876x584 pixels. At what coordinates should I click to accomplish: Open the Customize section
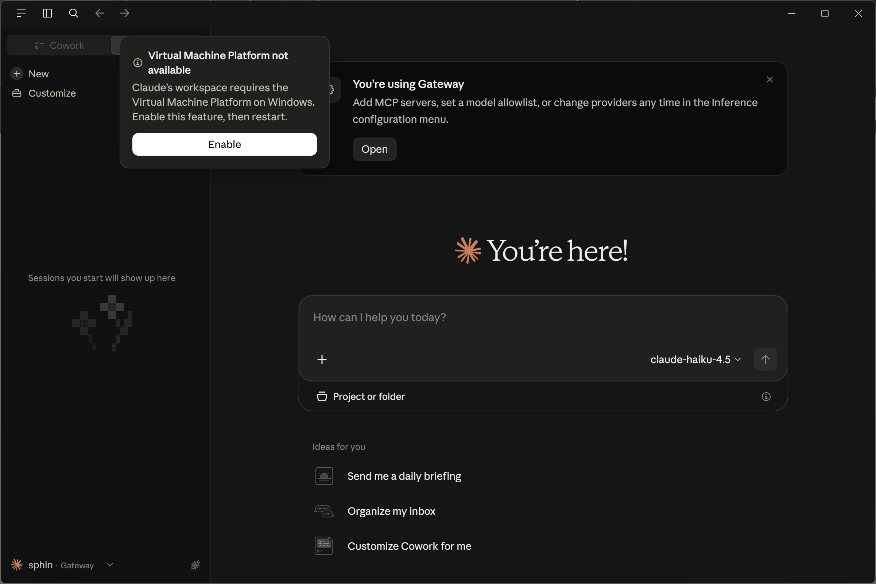pyautogui.click(x=52, y=93)
